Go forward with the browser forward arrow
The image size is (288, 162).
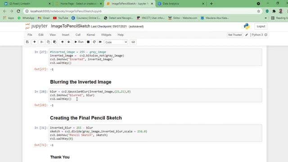[x=12, y=11]
